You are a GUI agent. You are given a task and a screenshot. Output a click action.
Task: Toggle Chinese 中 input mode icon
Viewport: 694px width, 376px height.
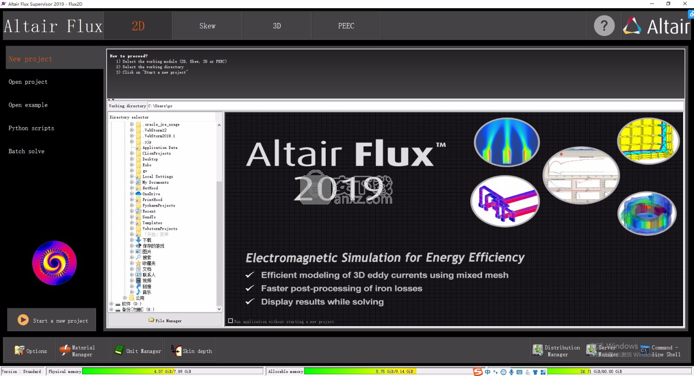(x=488, y=372)
